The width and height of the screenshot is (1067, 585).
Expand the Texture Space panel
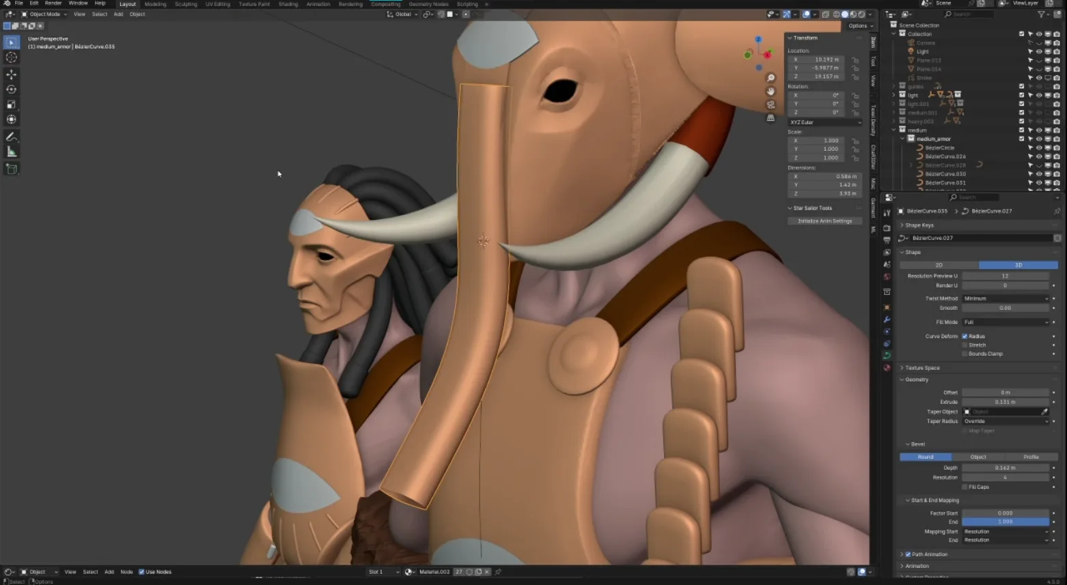[x=922, y=368]
